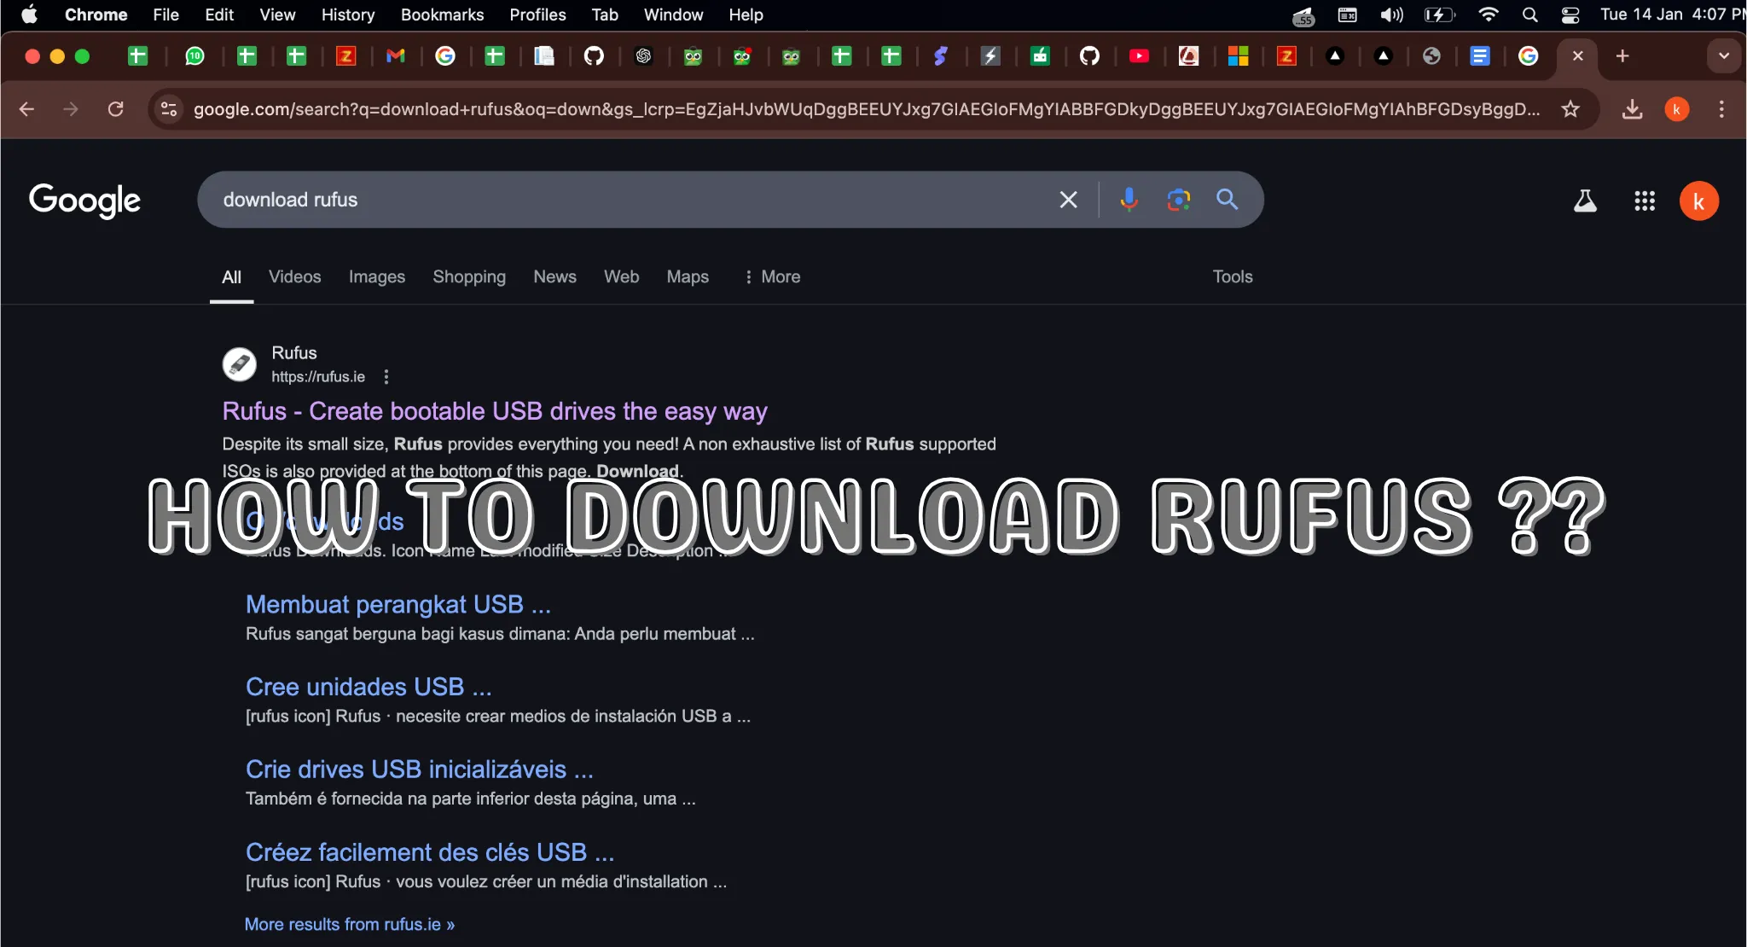Open Rufus - Create bootable USB drives link
The image size is (1747, 947).
pos(495,411)
